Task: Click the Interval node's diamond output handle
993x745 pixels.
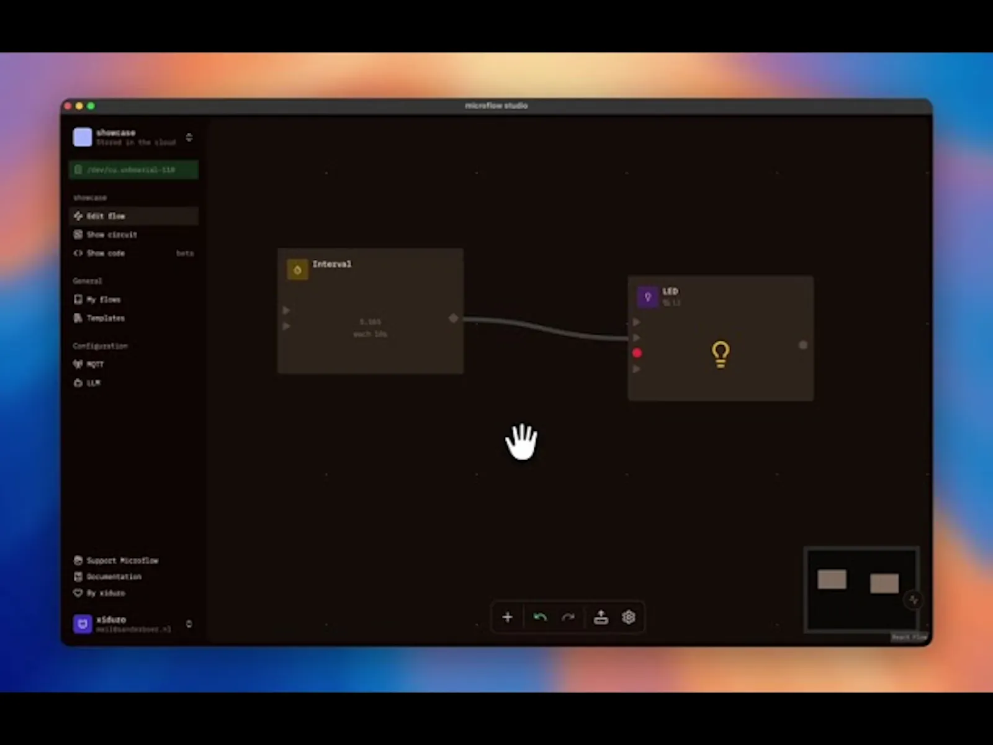Action: tap(454, 318)
